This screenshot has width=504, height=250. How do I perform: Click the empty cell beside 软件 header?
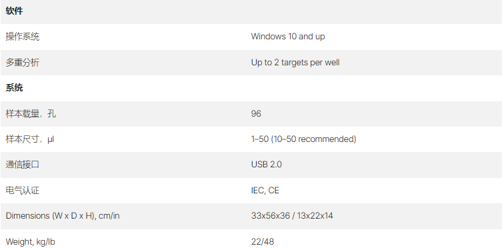pos(376,11)
